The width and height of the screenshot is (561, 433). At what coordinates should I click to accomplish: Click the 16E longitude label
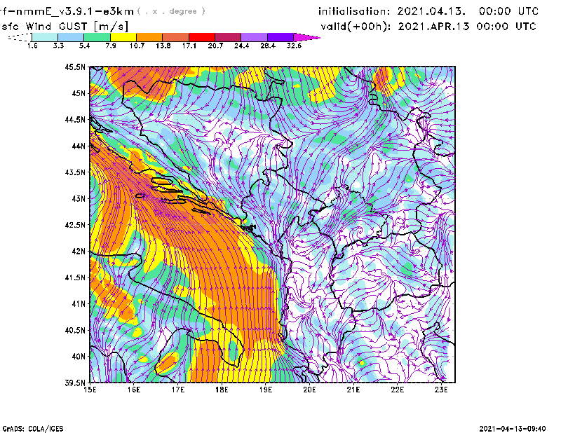(134, 390)
